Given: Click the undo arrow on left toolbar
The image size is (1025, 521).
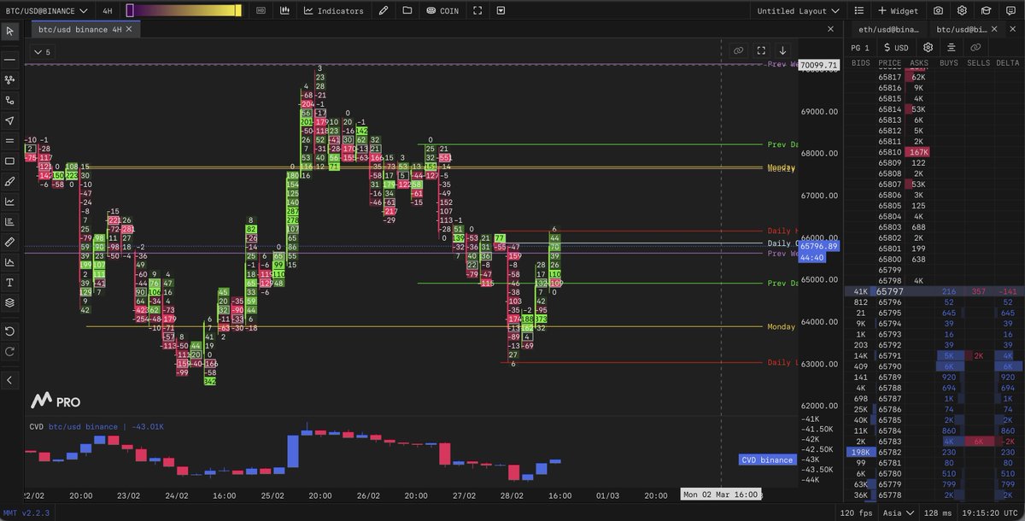Looking at the screenshot, I should point(10,331).
